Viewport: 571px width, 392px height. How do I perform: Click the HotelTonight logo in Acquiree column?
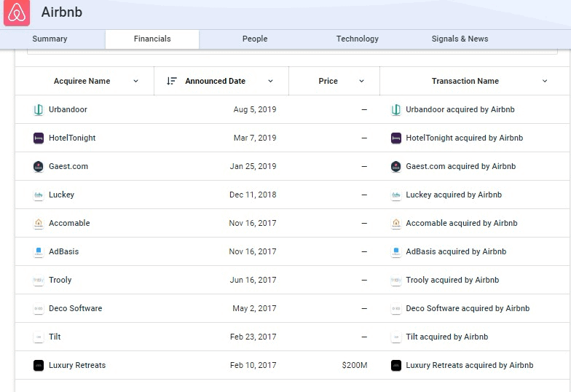39,138
